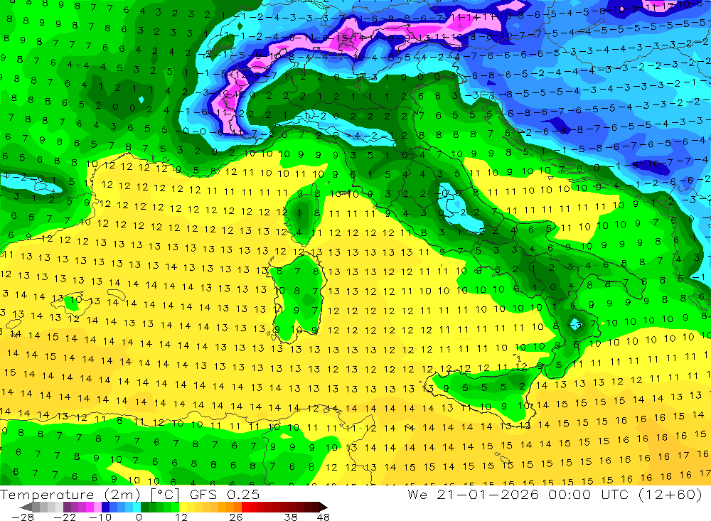This screenshot has height=521, width=711.
Task: Click the bright red swatch in the legend
Action: pos(245,507)
